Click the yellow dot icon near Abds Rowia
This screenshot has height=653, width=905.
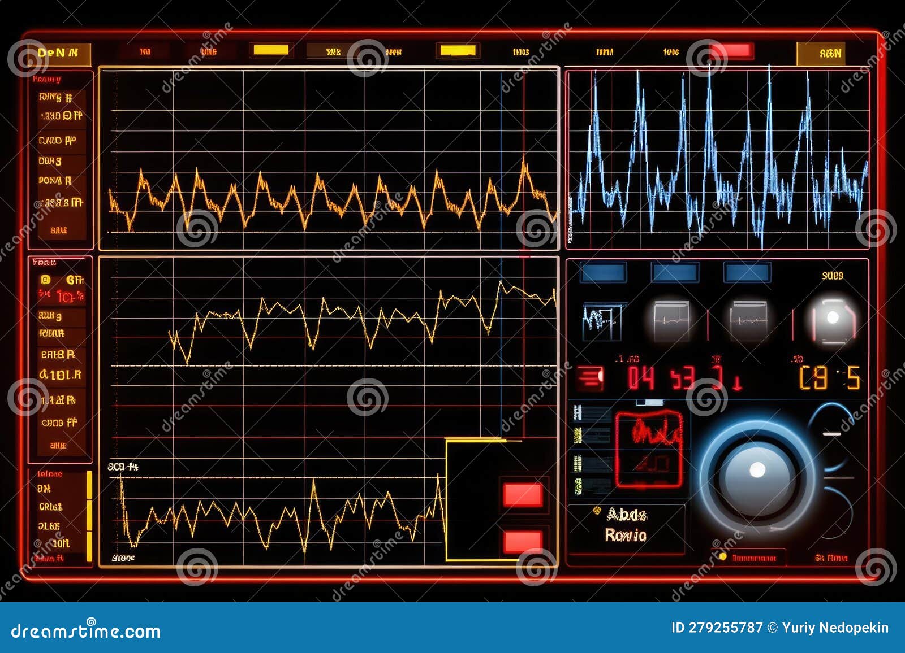coord(597,510)
